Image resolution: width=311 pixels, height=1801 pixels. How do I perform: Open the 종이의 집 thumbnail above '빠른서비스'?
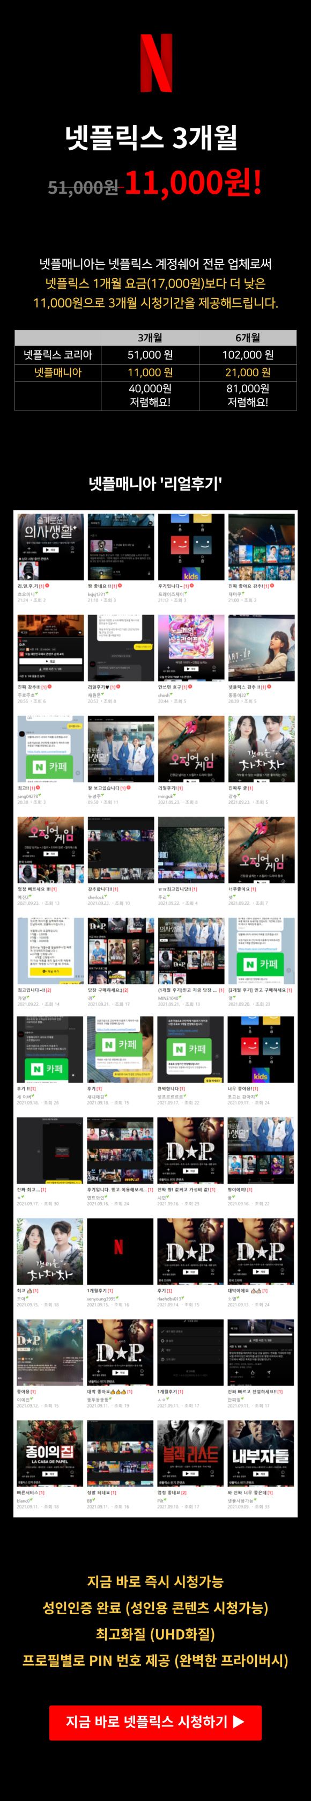50,1454
